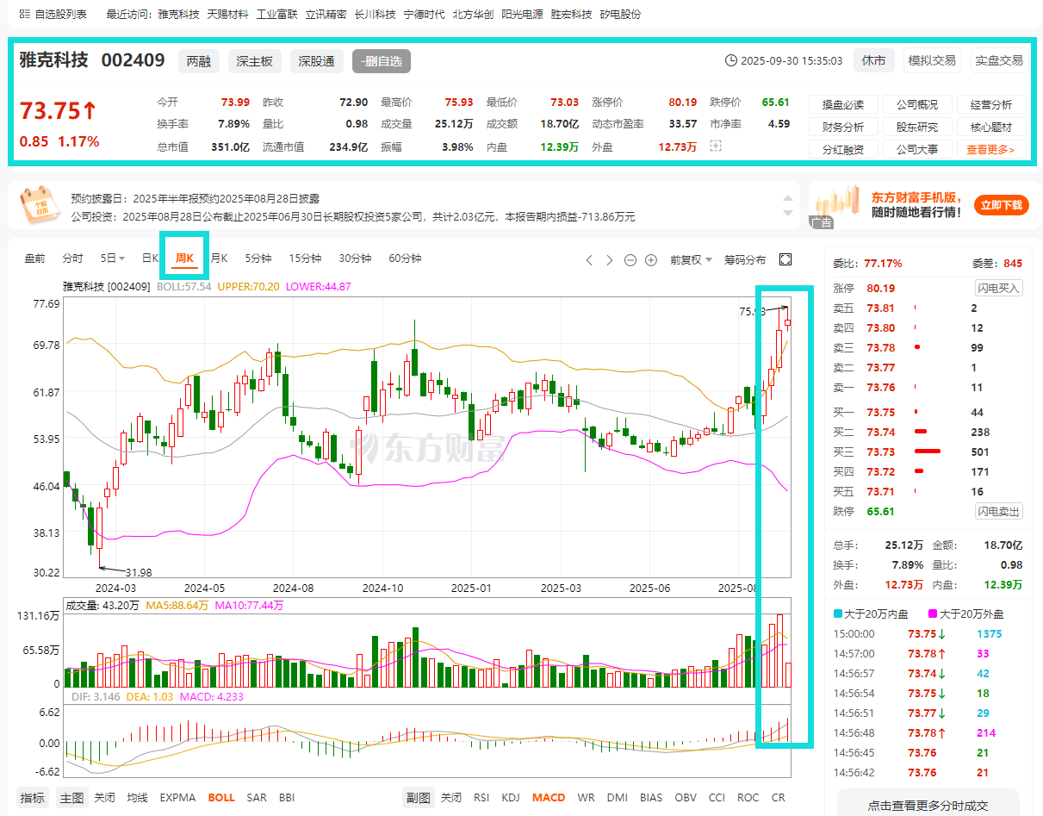This screenshot has height=816, width=1043.
Task: Open recent stock 天赐材料
Action: (227, 15)
